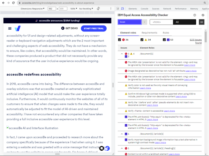Image resolution: width=209 pixels, height=156 pixels.
Task: Click the 123 issues found link
Action: point(196,41)
